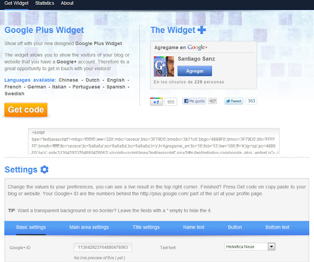This screenshot has width=314, height=262.
Task: Click the 353 tweet count bubble
Action: pyautogui.click(x=251, y=101)
